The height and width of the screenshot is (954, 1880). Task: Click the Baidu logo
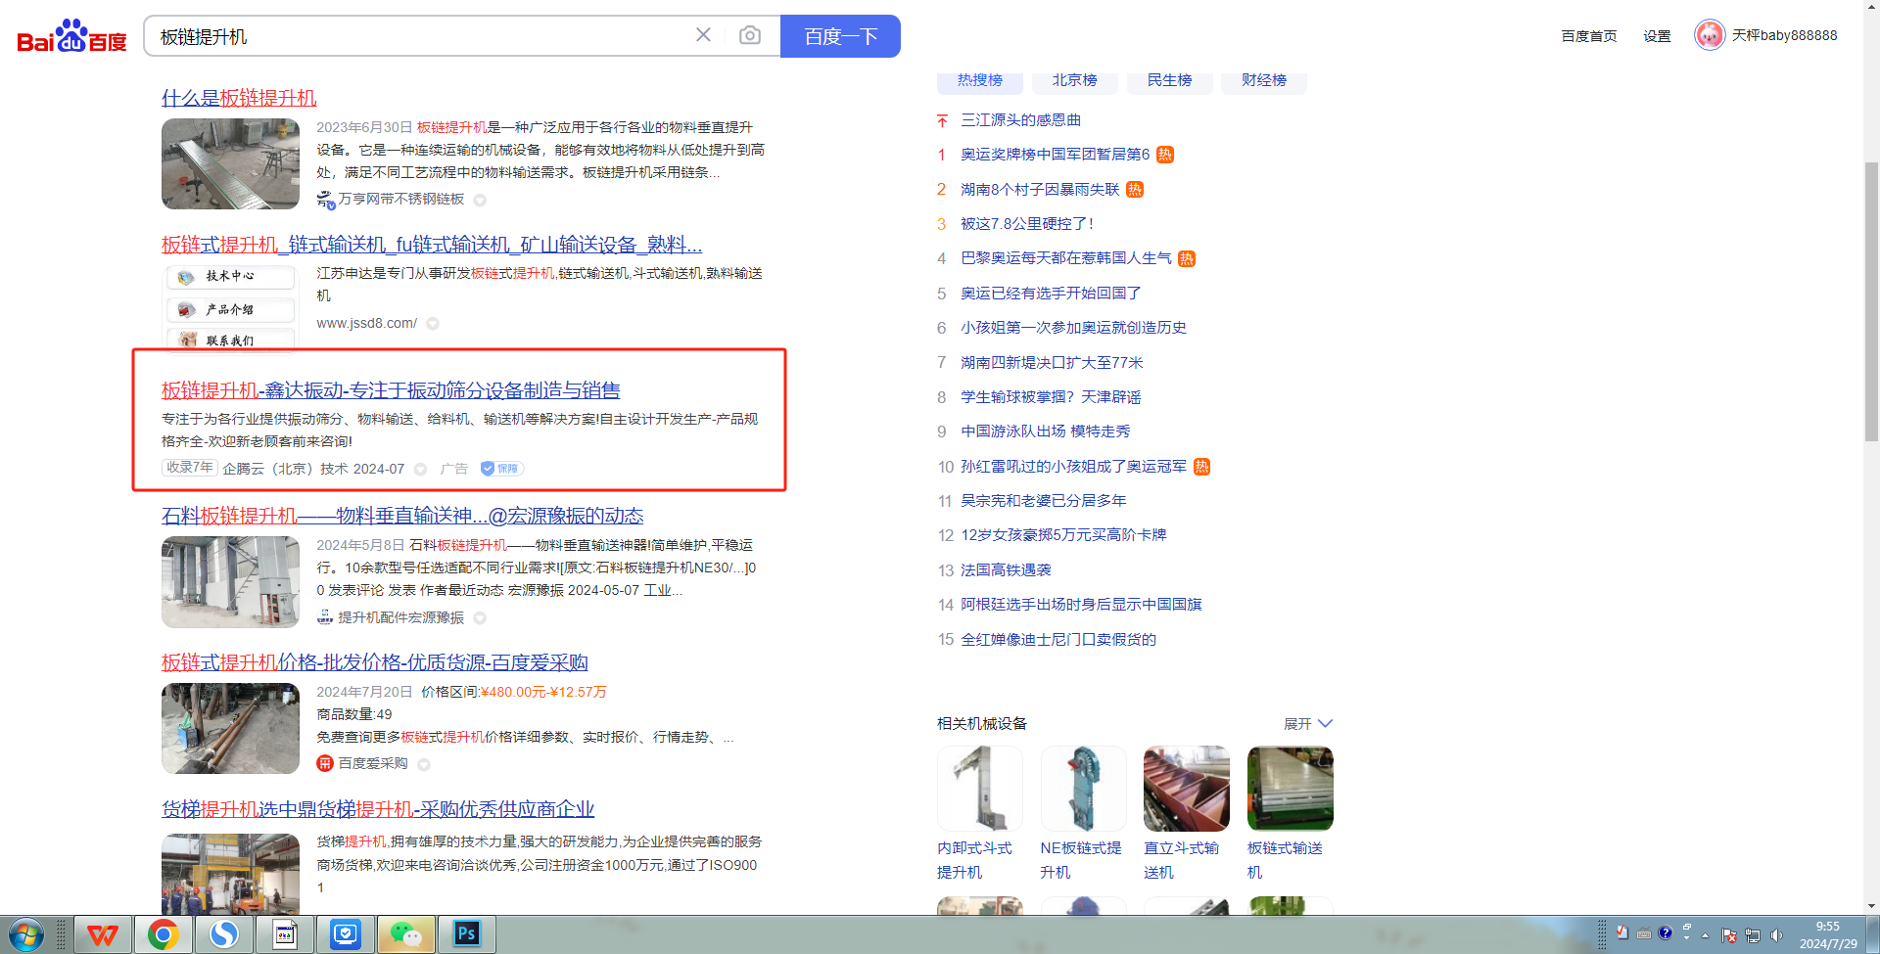[x=71, y=36]
